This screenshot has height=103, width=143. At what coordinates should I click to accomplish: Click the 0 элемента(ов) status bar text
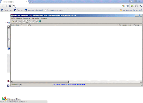16,85
